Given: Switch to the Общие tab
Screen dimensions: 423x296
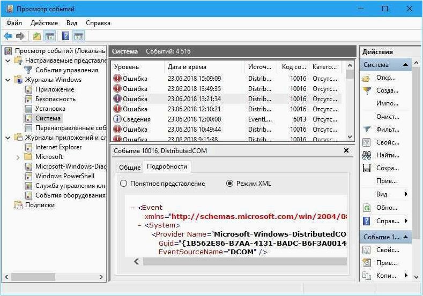Looking at the screenshot, I should pyautogui.click(x=130, y=167).
